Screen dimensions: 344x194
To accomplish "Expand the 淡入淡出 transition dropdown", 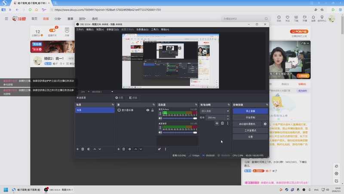I will coord(227,111).
